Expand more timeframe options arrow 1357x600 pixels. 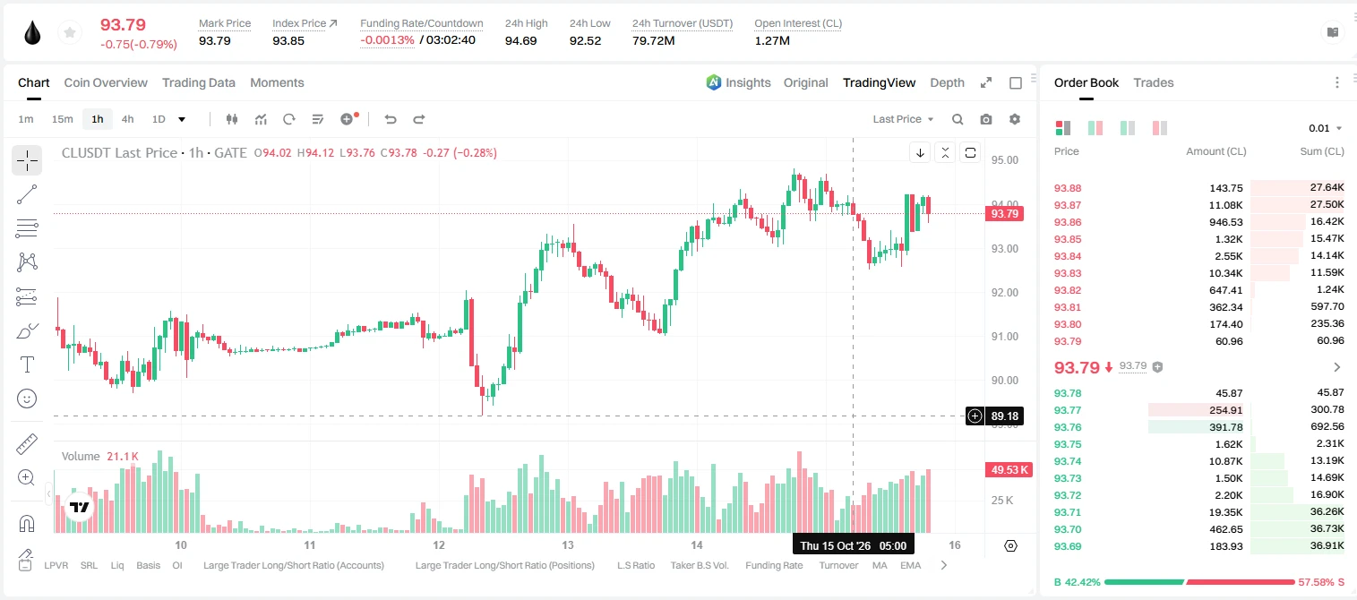click(x=182, y=119)
